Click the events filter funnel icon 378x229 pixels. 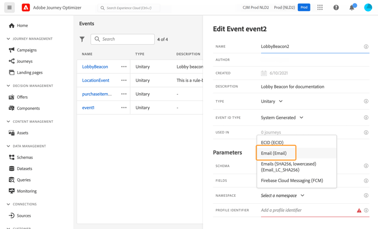point(82,39)
